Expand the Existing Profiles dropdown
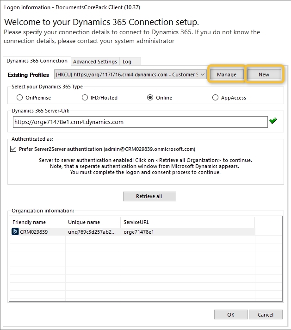Image resolution: width=291 pixels, height=330 pixels. click(x=202, y=75)
